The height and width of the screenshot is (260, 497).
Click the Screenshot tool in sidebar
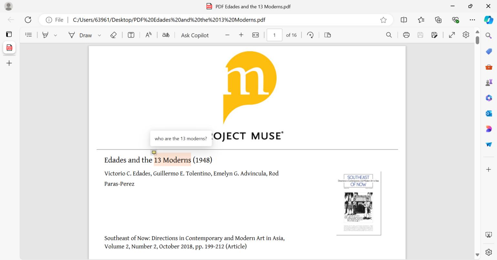[x=489, y=235]
